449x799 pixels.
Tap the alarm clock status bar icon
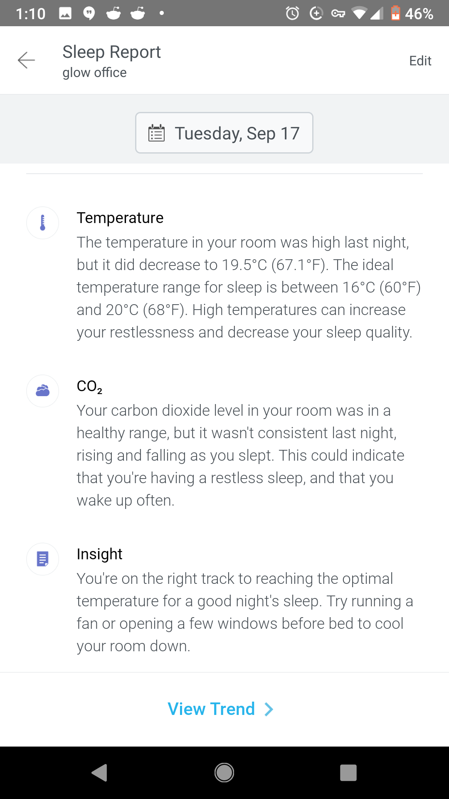(293, 13)
